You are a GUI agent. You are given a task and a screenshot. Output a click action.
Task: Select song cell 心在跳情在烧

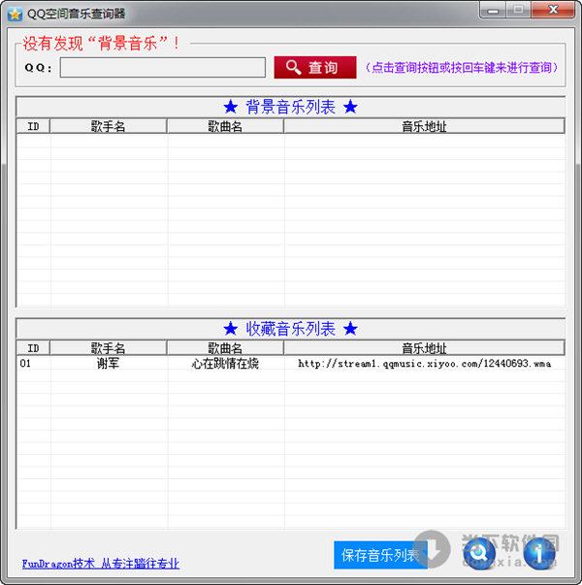coord(225,364)
